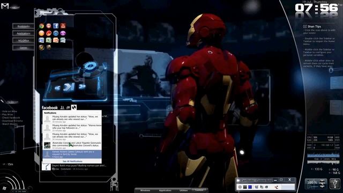Open notification about commenting on Coronel's status
The width and height of the screenshot is (343, 193).
point(72,145)
